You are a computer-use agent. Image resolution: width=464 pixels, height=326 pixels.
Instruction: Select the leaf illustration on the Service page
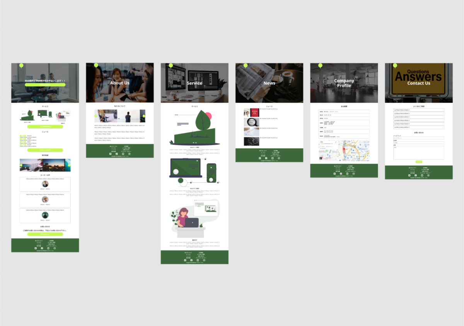pyautogui.click(x=194, y=127)
